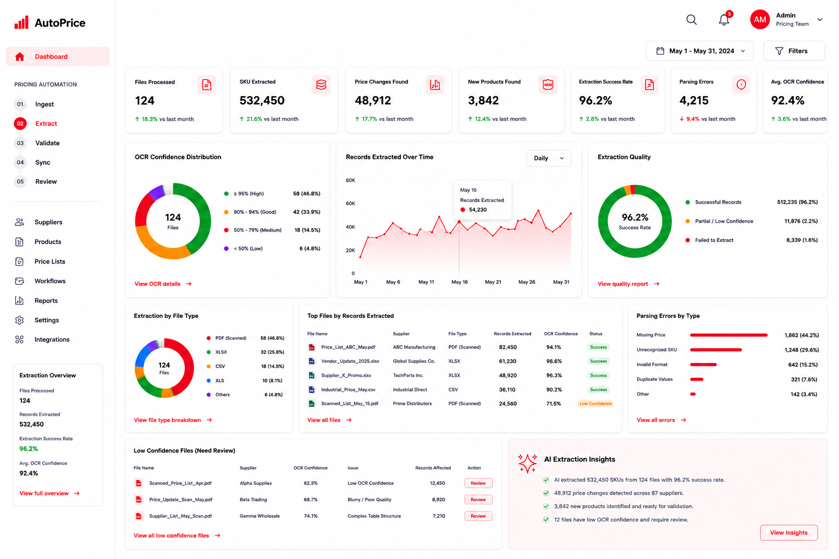The height and width of the screenshot is (559, 839).
Task: Click the Price Lists icon in sidebar
Action: pyautogui.click(x=20, y=261)
